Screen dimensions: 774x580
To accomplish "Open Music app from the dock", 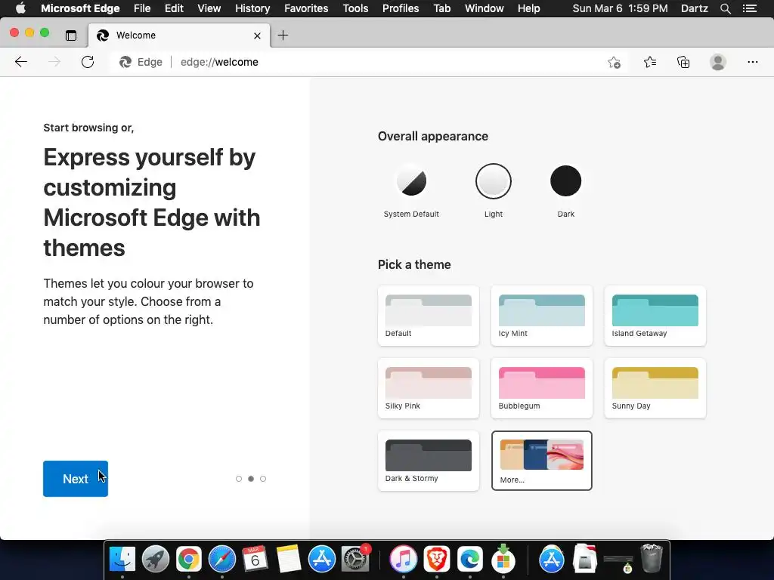I will pyautogui.click(x=404, y=560).
